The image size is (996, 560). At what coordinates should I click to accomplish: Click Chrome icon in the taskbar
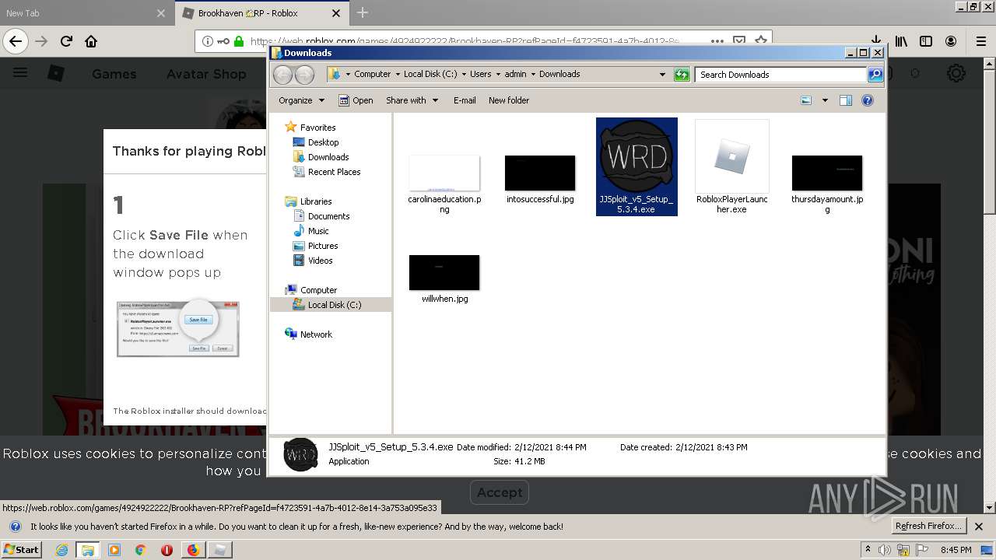click(141, 550)
